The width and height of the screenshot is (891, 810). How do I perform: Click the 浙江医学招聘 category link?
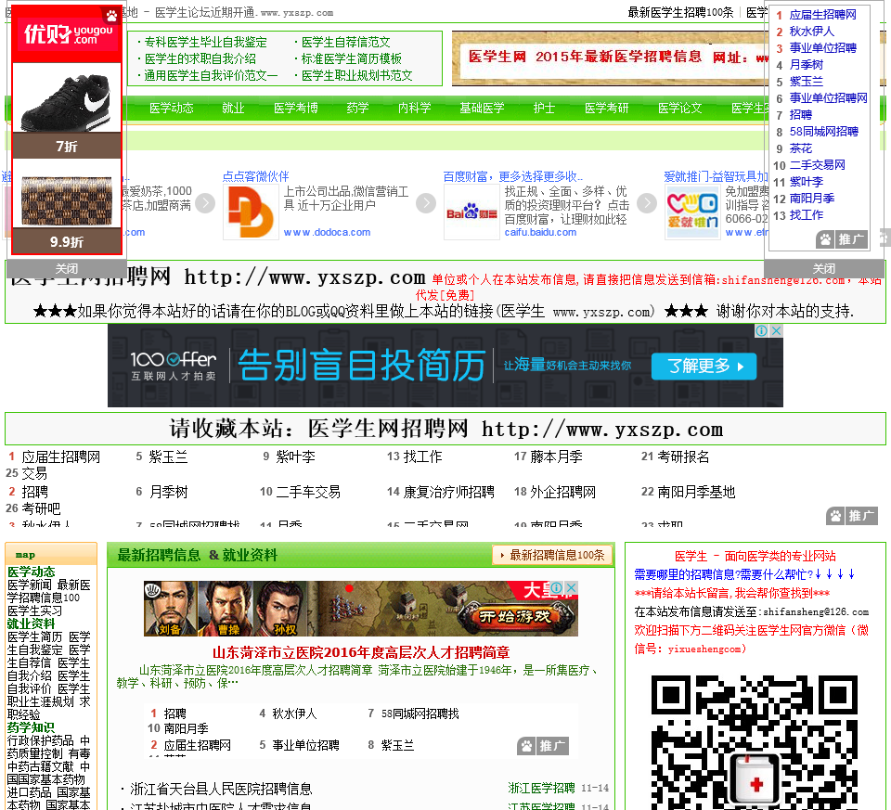pyautogui.click(x=541, y=788)
